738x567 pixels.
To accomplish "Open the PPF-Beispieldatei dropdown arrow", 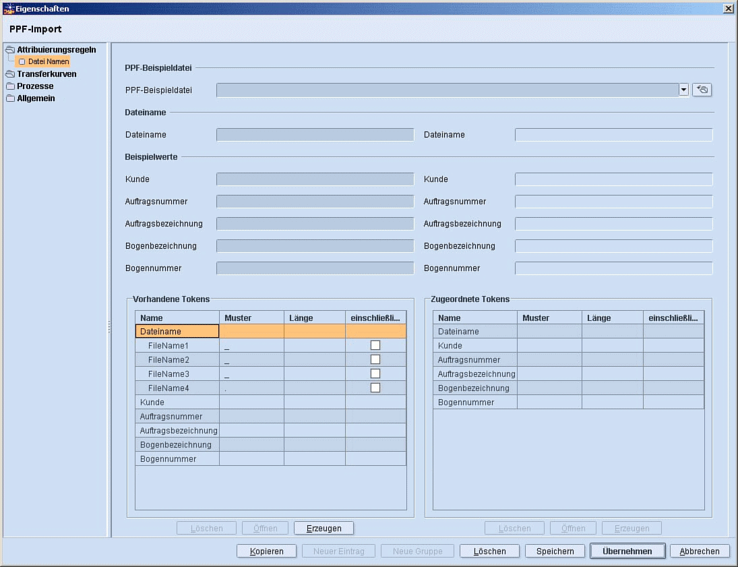I will [683, 90].
